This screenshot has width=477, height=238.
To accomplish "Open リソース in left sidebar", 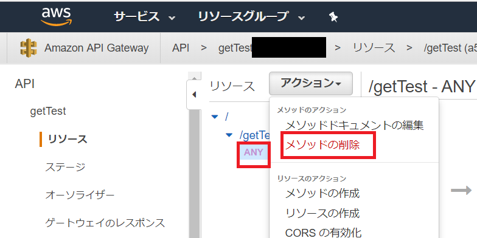I will [x=68, y=140].
